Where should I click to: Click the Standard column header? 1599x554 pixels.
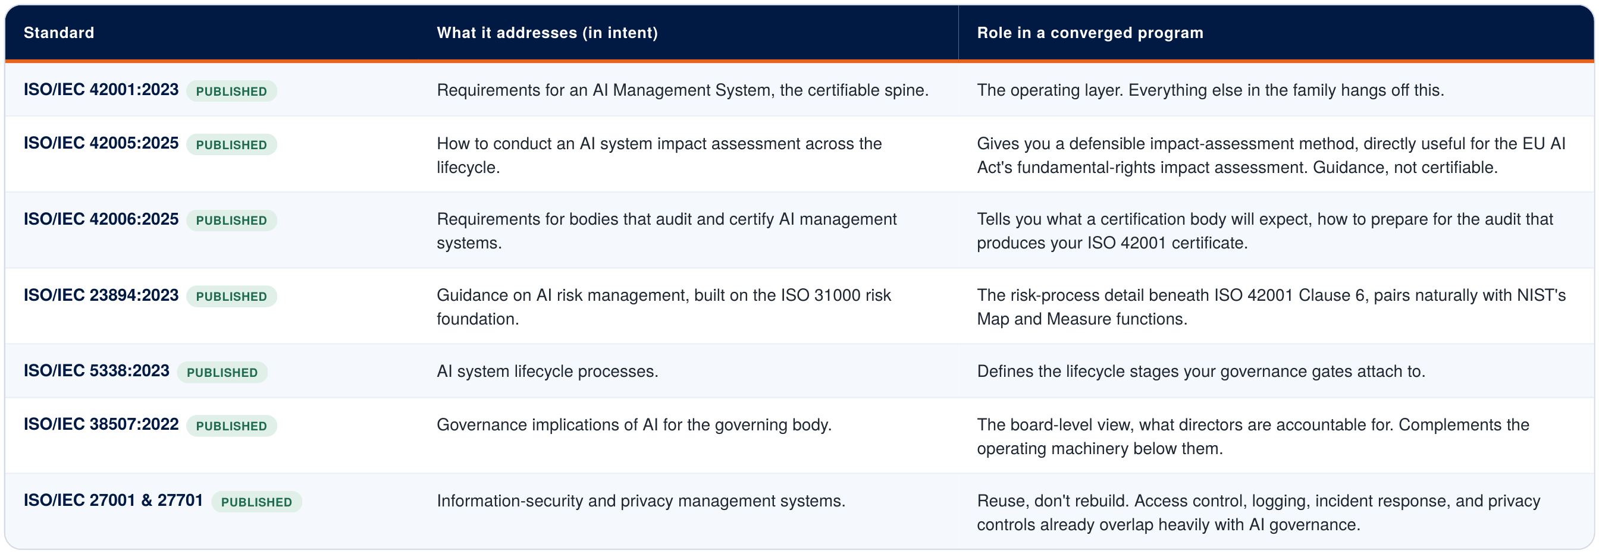click(59, 33)
